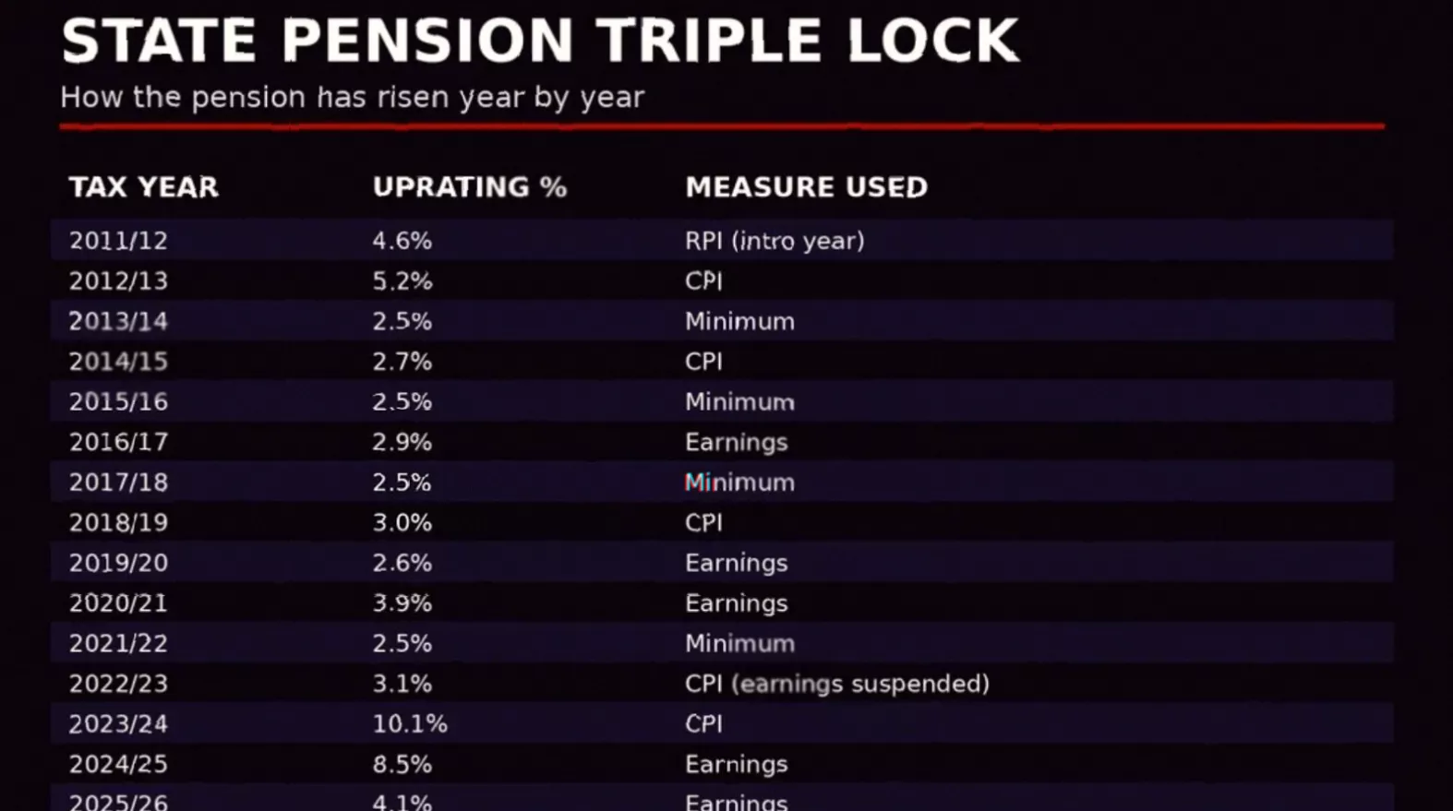1453x811 pixels.
Task: Select the 2019/20 tax year cell
Action: (118, 563)
